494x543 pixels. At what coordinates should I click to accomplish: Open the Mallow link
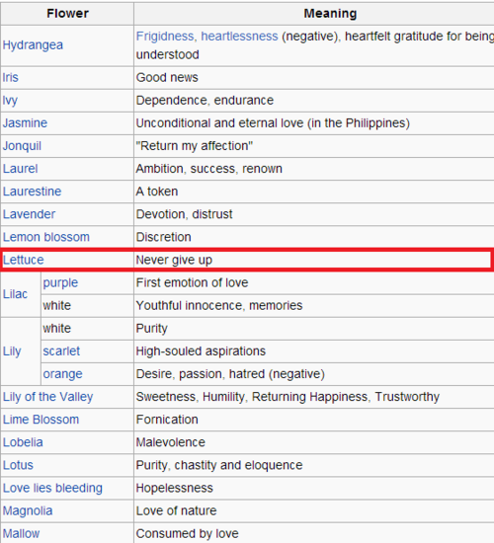click(x=21, y=534)
